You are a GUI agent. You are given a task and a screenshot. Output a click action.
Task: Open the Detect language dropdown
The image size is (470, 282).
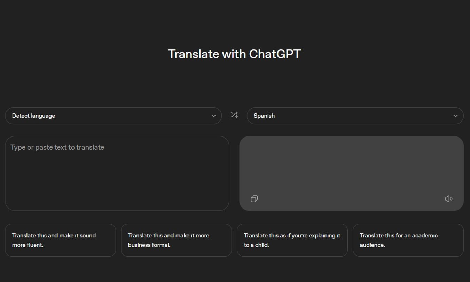click(x=113, y=116)
